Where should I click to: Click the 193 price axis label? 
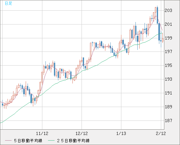168,79
